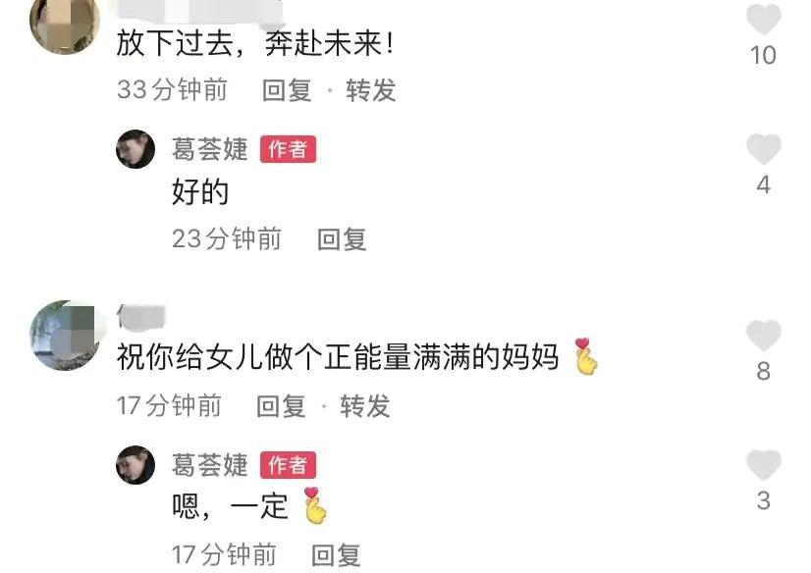The height and width of the screenshot is (573, 811).
Task: Like the author's '好的' reply
Action: pos(764,149)
